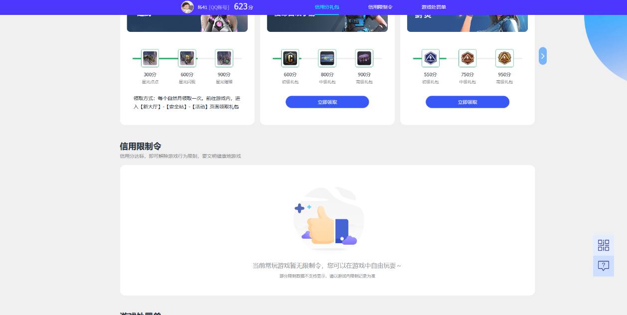This screenshot has height=315, width=627.
Task: Select the 550分 初级礼包 badge icon
Action: pyautogui.click(x=431, y=58)
